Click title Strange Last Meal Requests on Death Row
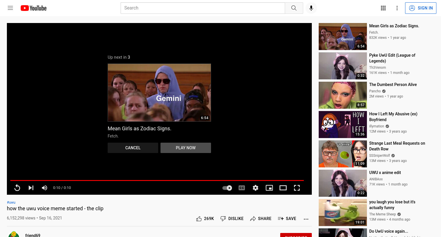Image resolution: width=441 pixels, height=237 pixels. [397, 146]
